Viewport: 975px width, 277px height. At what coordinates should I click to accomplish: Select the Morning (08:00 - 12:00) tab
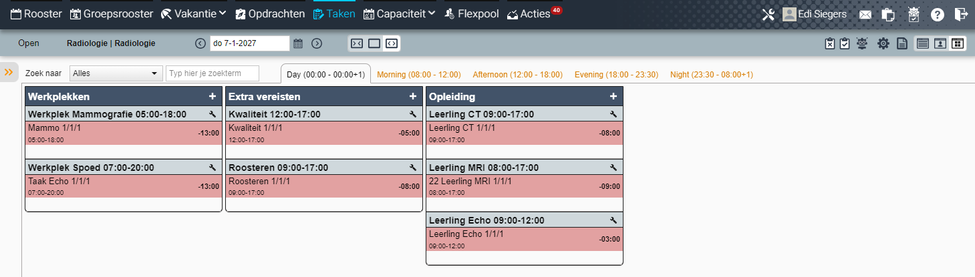[x=419, y=74]
